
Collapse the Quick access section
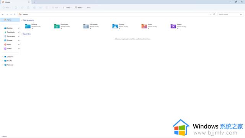[22, 20]
